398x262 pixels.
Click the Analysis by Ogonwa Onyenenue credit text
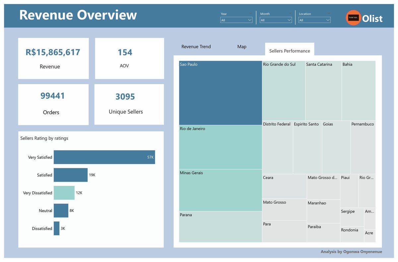click(351, 252)
